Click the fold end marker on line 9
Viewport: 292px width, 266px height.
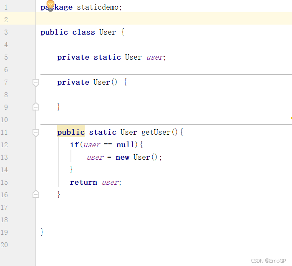tap(36, 107)
